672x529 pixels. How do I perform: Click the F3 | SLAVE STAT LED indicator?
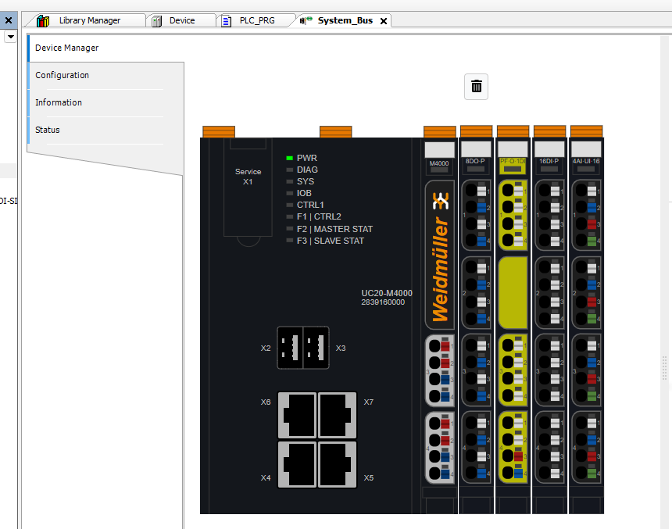pos(290,241)
